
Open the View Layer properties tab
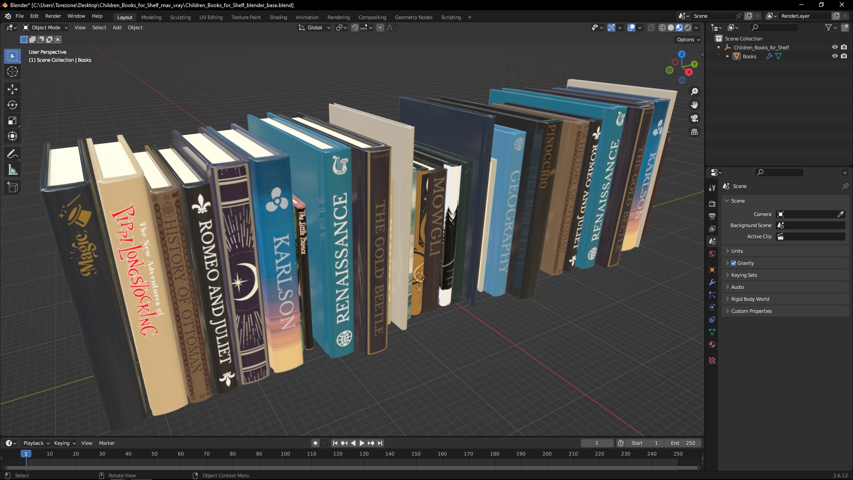pyautogui.click(x=712, y=228)
